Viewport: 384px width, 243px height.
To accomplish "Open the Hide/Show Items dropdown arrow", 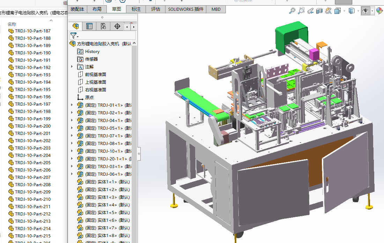I will click(x=372, y=11).
